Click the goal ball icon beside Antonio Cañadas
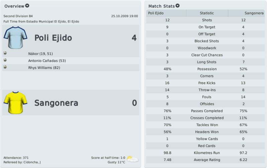The width and height of the screenshot is (267, 168). tap(5, 60)
